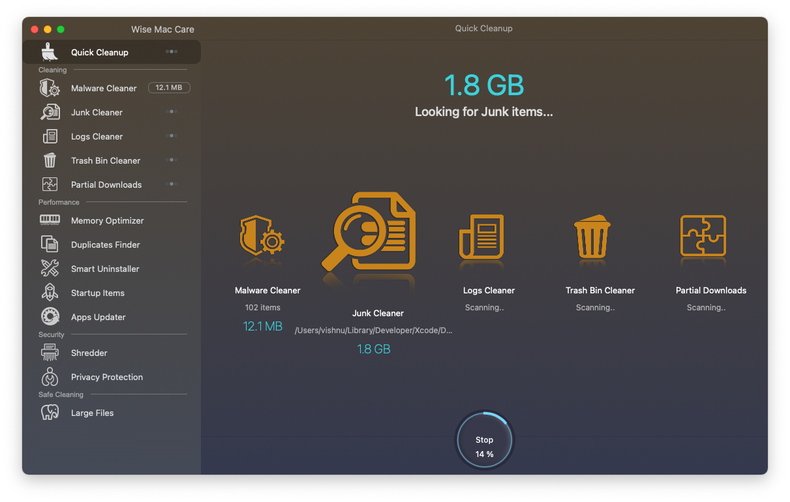Open Partial Downloads in the sidebar
The height and width of the screenshot is (502, 790).
112,185
